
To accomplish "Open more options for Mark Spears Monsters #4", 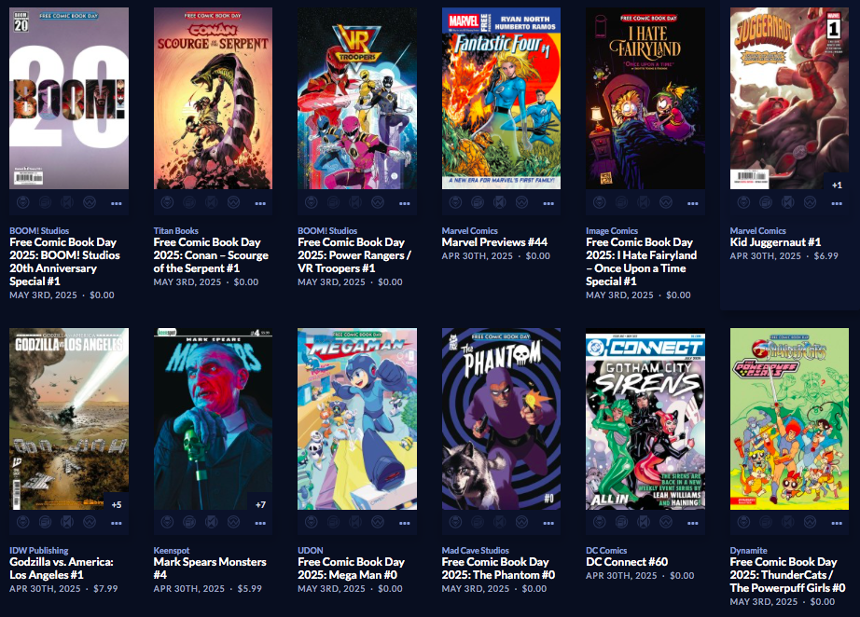I will pyautogui.click(x=260, y=523).
